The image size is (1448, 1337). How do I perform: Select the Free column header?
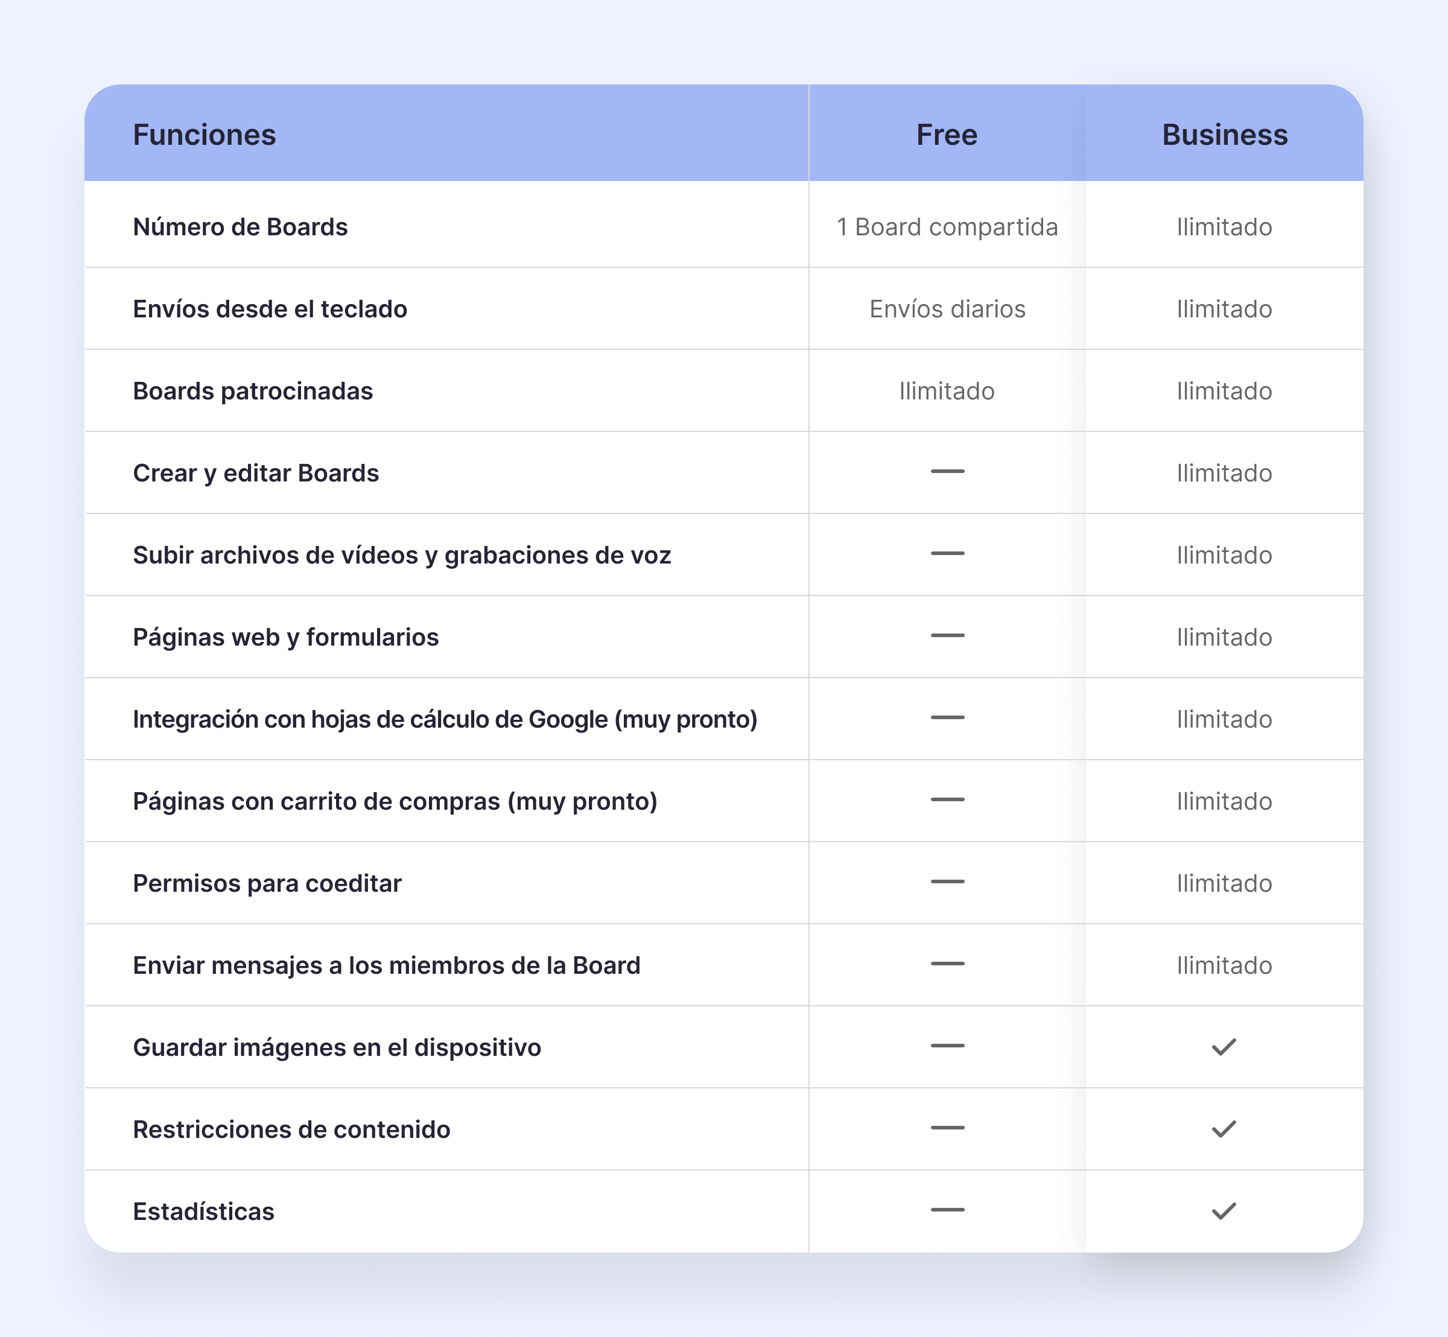coord(947,135)
